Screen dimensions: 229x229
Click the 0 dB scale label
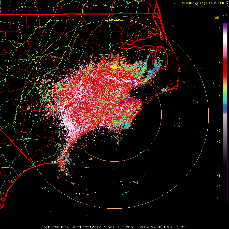point(220,108)
